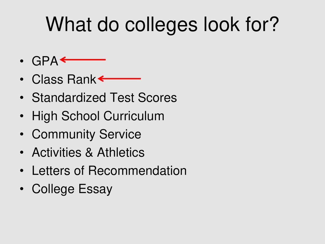Click the College Essay bullet text
Image resolution: width=325 pixels, height=244 pixels.
[72, 189]
